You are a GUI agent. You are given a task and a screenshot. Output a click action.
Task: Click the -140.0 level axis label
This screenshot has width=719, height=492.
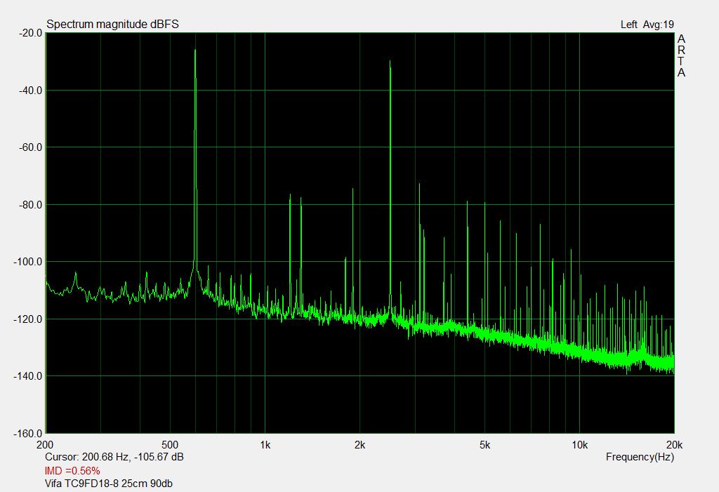click(26, 376)
